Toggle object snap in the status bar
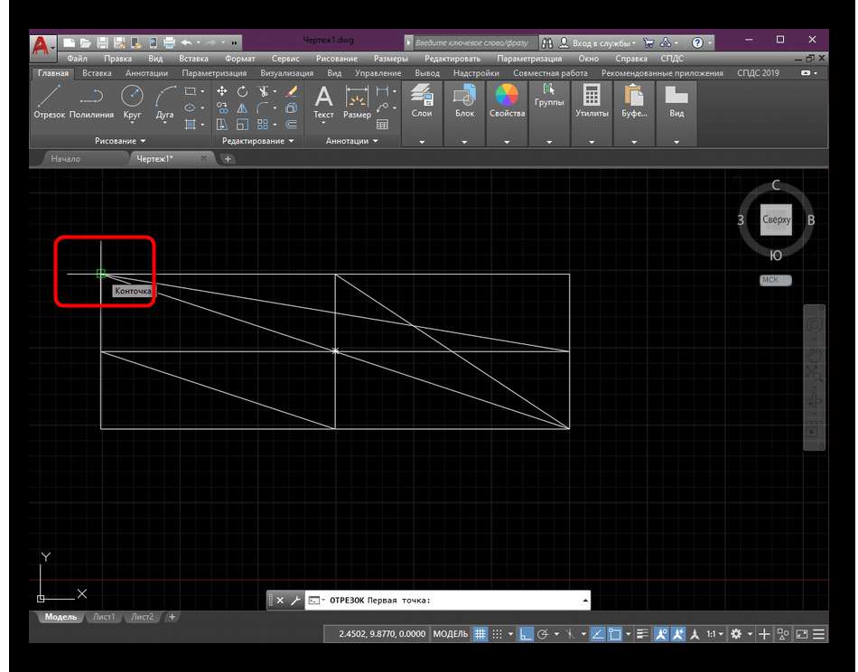The image size is (858, 672). [617, 634]
